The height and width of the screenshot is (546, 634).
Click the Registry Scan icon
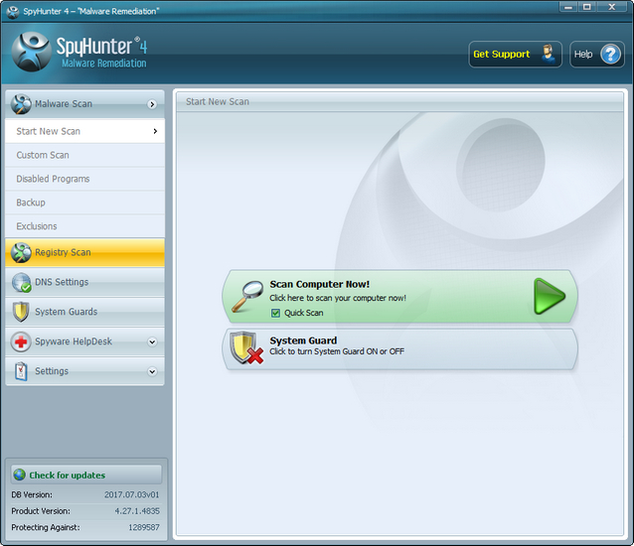tap(21, 253)
